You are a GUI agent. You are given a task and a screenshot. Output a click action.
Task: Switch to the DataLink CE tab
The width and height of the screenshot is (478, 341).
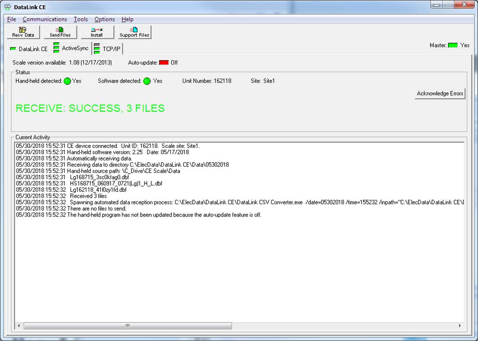(x=29, y=49)
